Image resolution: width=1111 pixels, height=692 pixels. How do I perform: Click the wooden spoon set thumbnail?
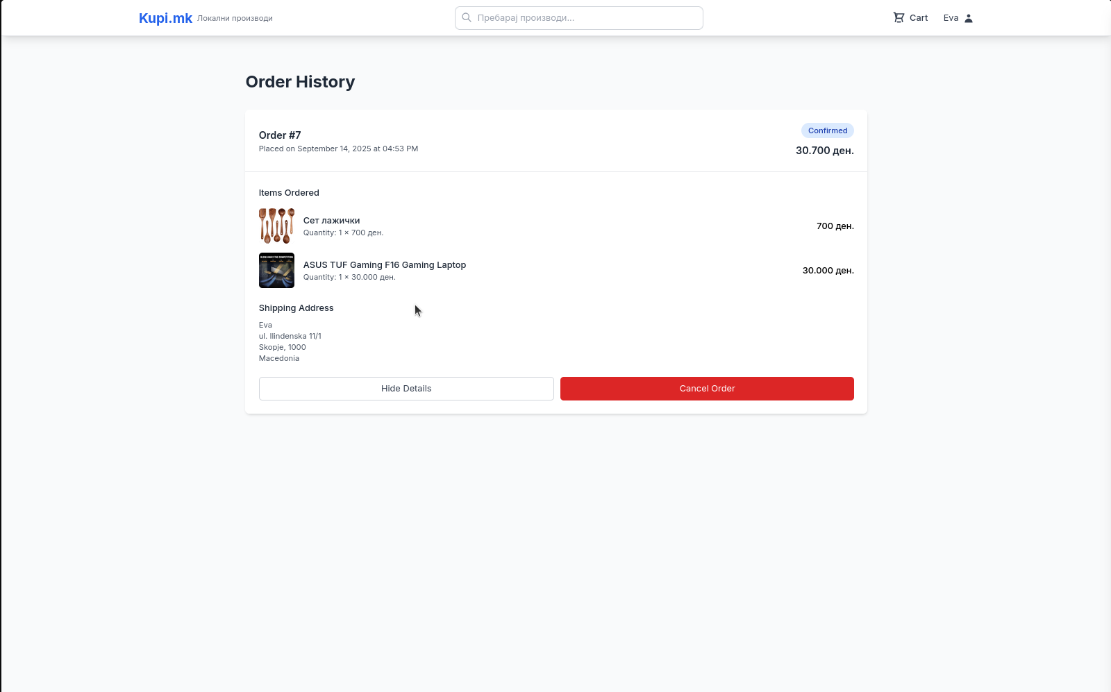(276, 226)
